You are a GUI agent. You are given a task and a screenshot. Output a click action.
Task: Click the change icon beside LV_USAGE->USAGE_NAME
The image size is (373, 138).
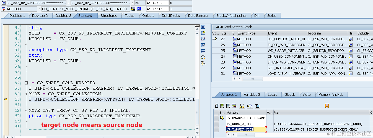pyautogui.click(x=222, y=118)
